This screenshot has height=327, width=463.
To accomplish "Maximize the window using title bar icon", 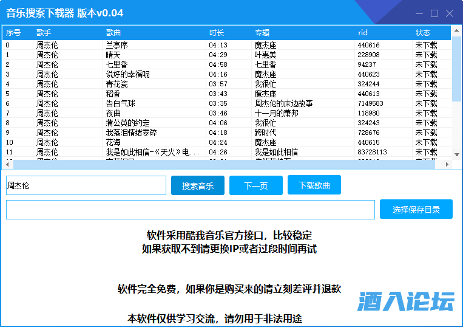I will (x=434, y=13).
